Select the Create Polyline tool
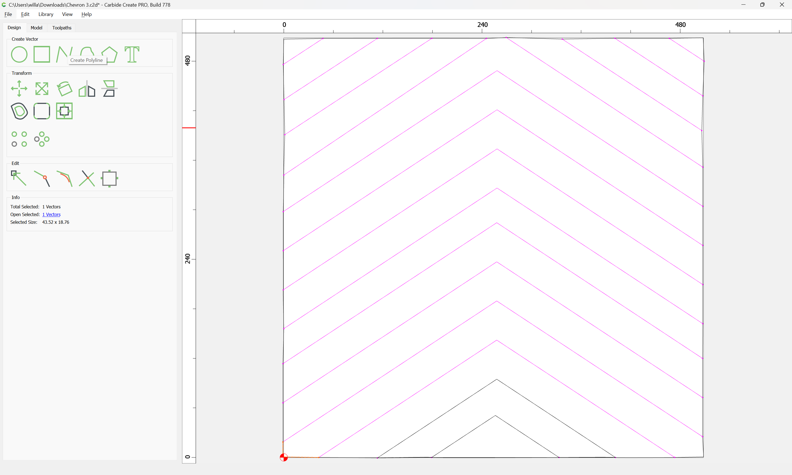The width and height of the screenshot is (792, 475). [64, 54]
